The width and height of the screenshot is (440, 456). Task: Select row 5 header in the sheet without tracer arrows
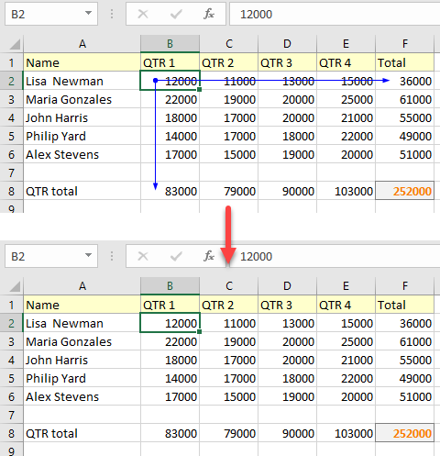pos(12,378)
